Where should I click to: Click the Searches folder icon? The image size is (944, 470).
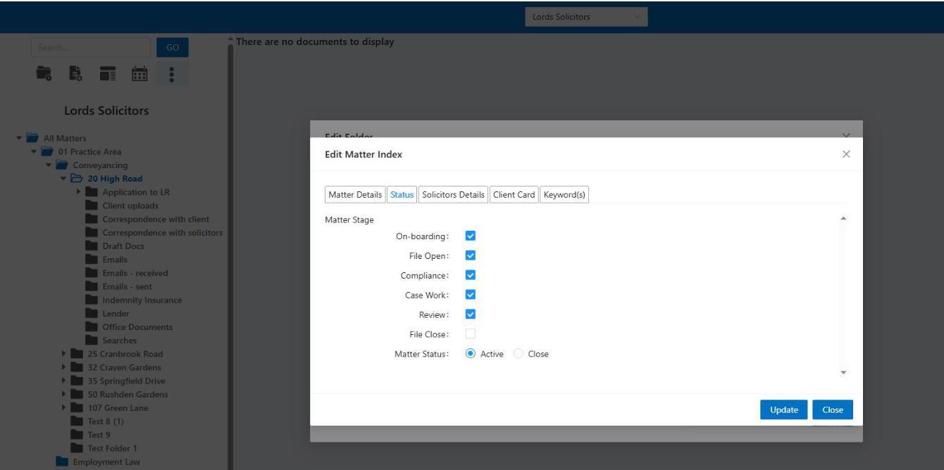click(91, 341)
